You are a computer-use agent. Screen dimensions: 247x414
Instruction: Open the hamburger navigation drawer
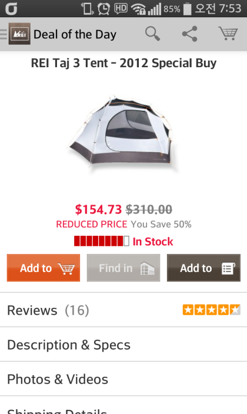tap(4, 34)
